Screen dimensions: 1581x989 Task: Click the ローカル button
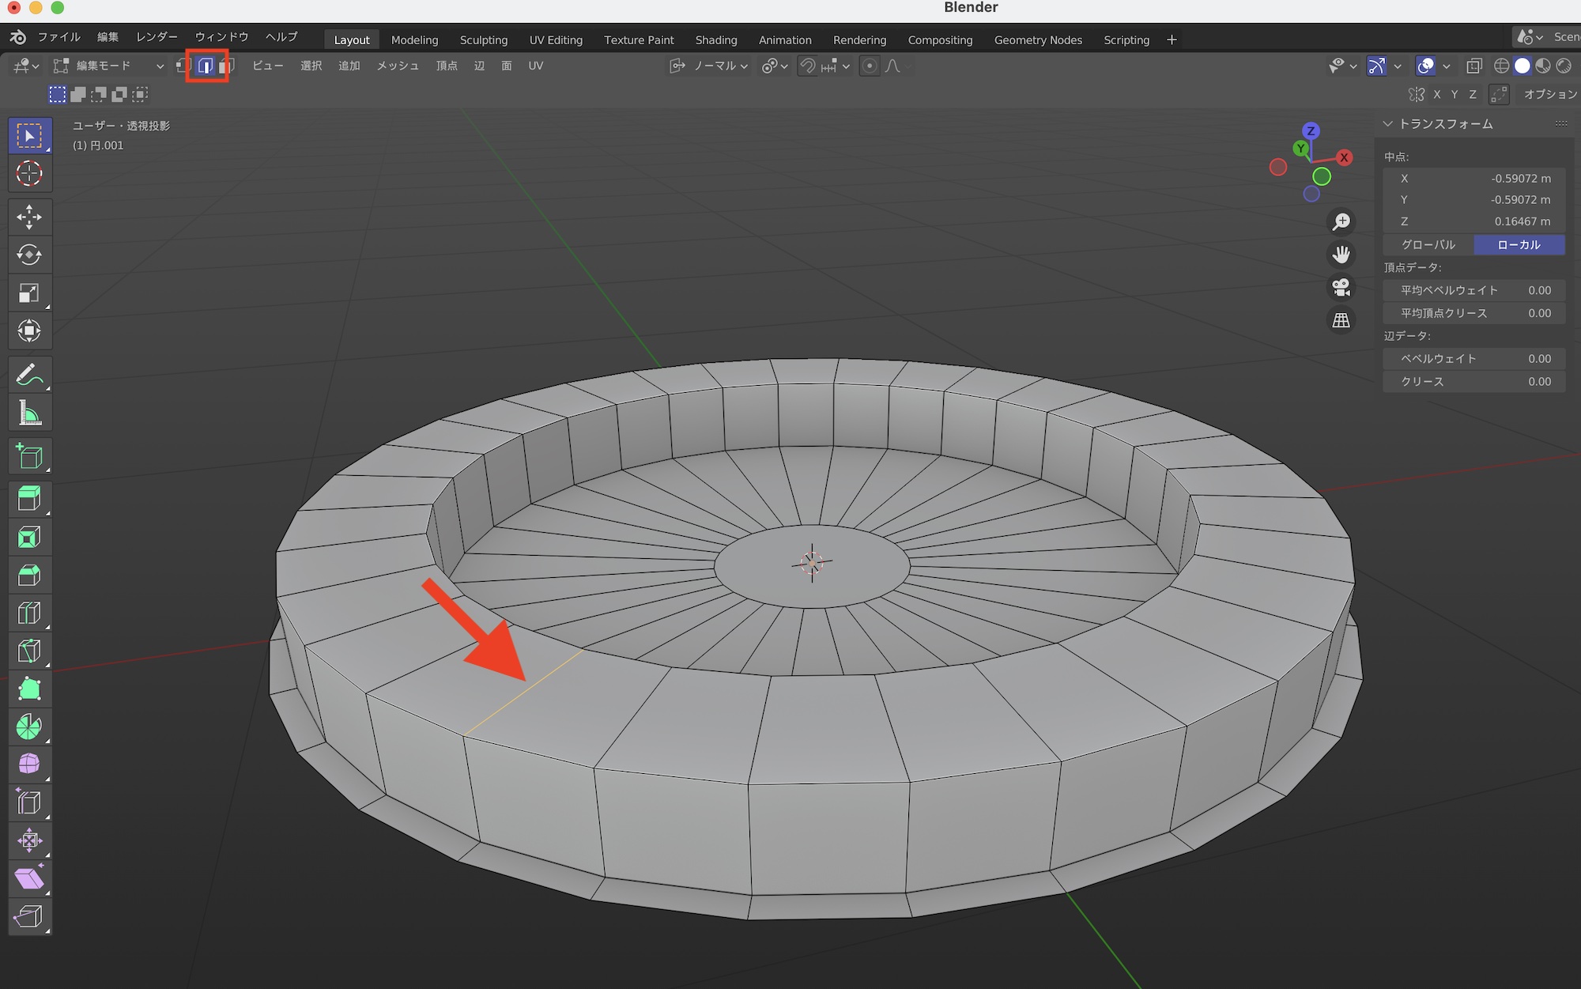1519,244
